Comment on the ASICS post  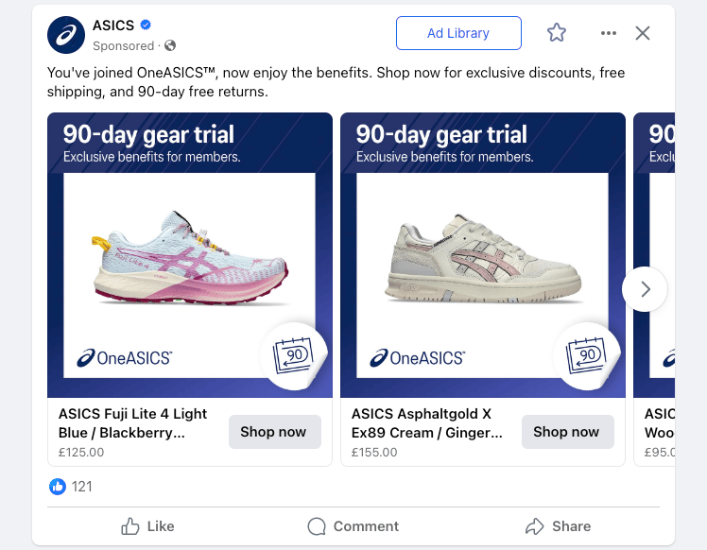pos(353,526)
